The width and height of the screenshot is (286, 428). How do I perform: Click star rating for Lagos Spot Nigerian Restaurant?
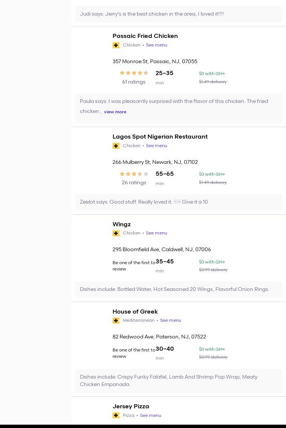pyautogui.click(x=134, y=174)
